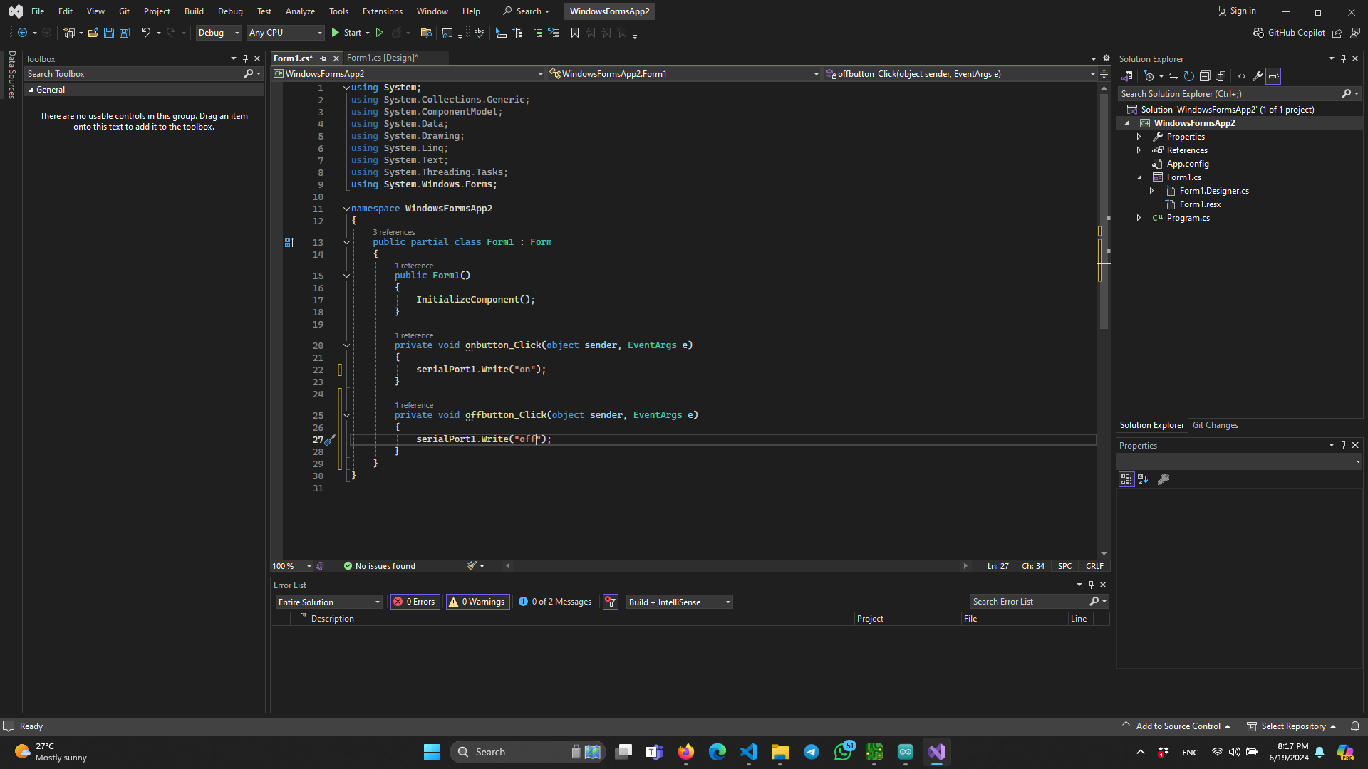Screen dimensions: 1368x769
Task: Expand the Program.cs node
Action: [1139, 218]
